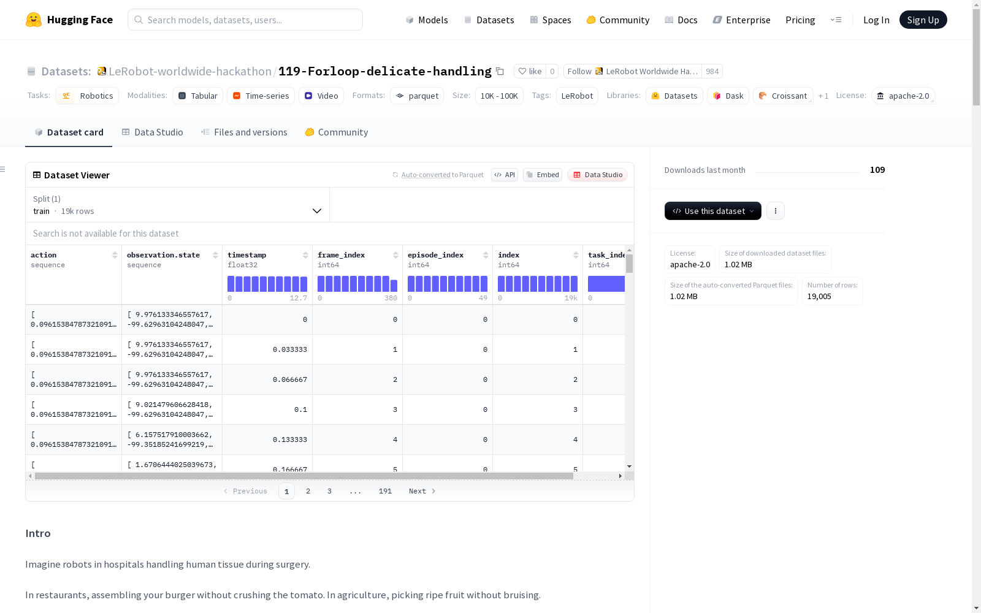The width and height of the screenshot is (981, 613).
Task: Select the Tabular modality tag
Action: (197, 96)
